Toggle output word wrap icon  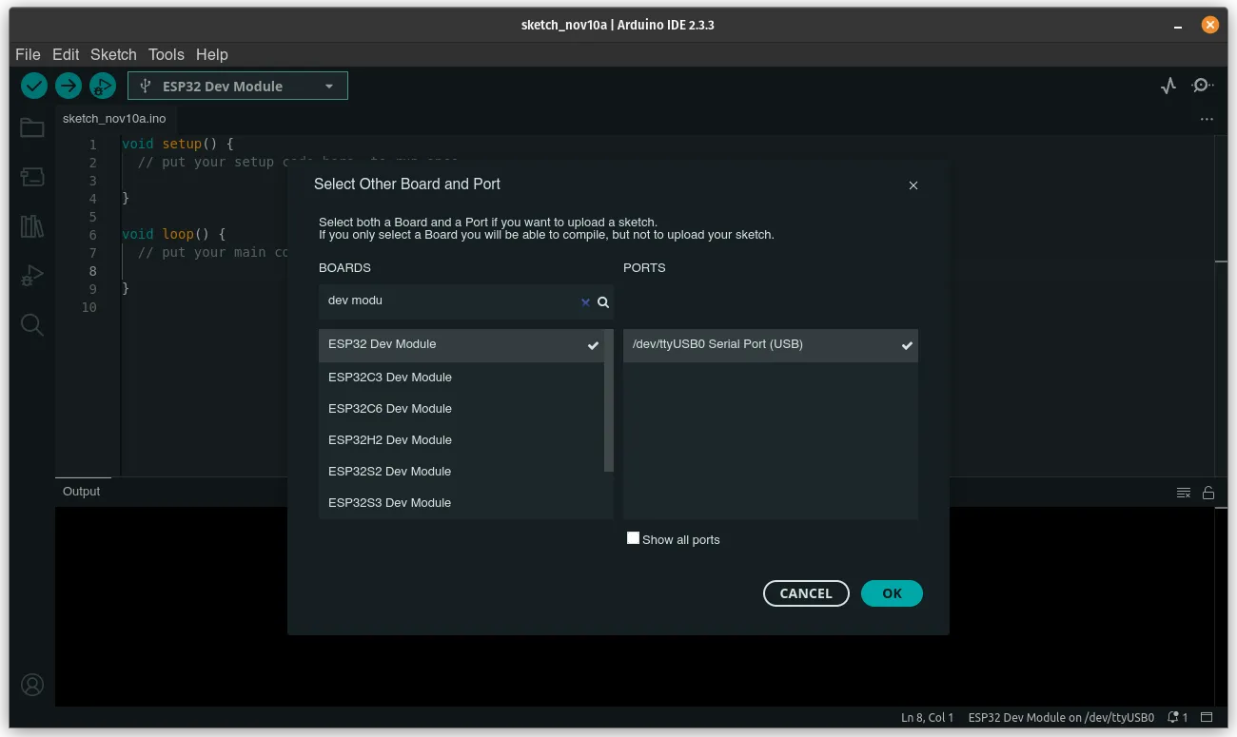[1184, 493]
